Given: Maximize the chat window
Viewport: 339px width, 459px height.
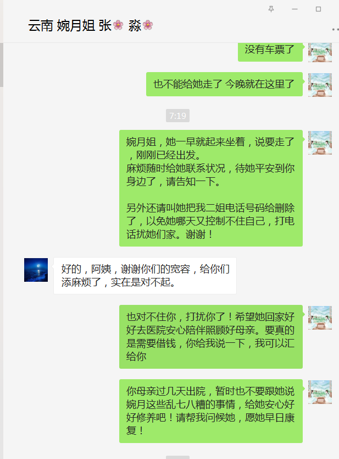Looking at the screenshot, I should [x=318, y=9].
